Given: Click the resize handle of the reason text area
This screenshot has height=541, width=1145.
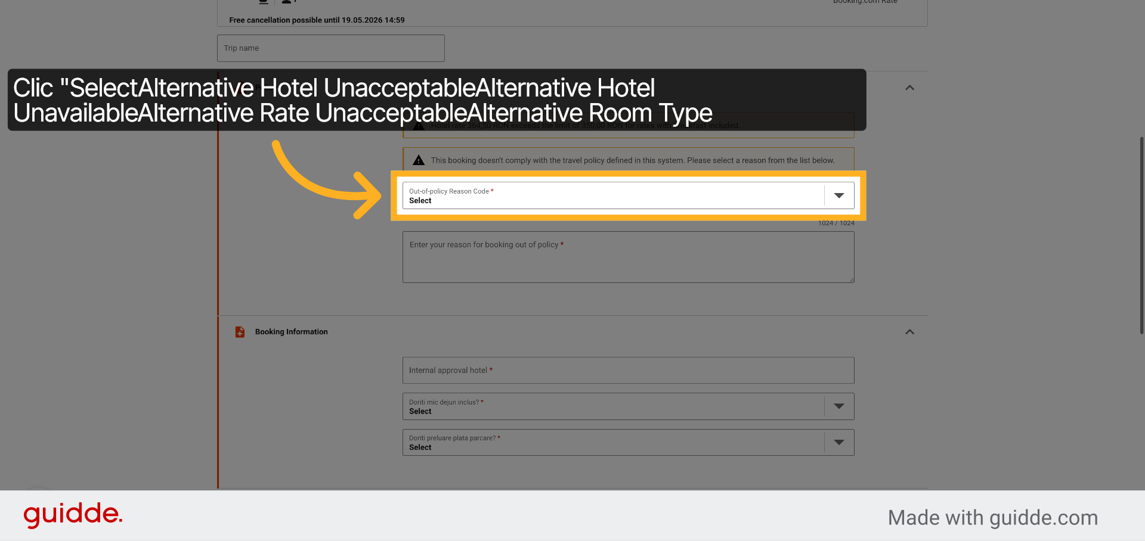Looking at the screenshot, I should pos(851,279).
